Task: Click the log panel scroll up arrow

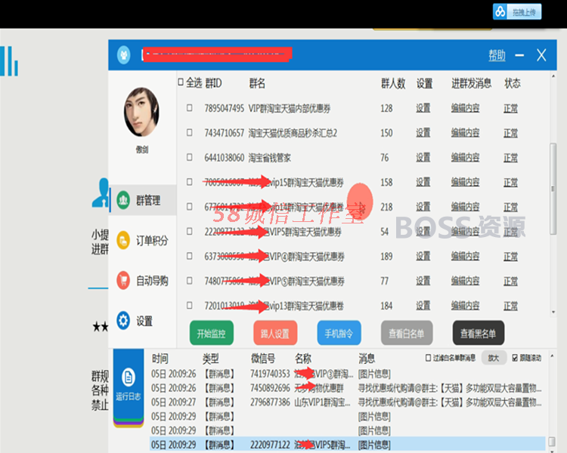Action: pos(552,356)
